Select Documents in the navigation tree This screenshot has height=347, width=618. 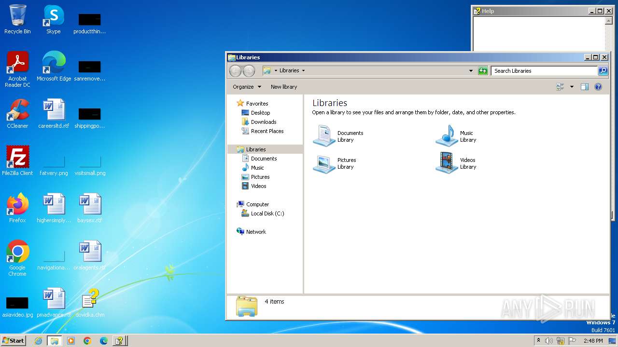(264, 159)
